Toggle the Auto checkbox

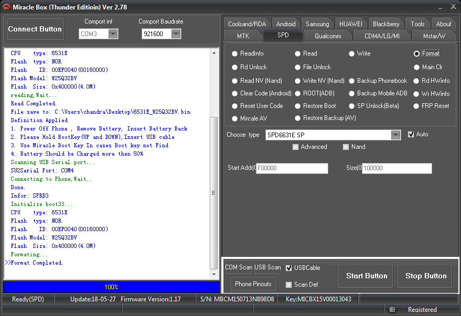(x=411, y=135)
